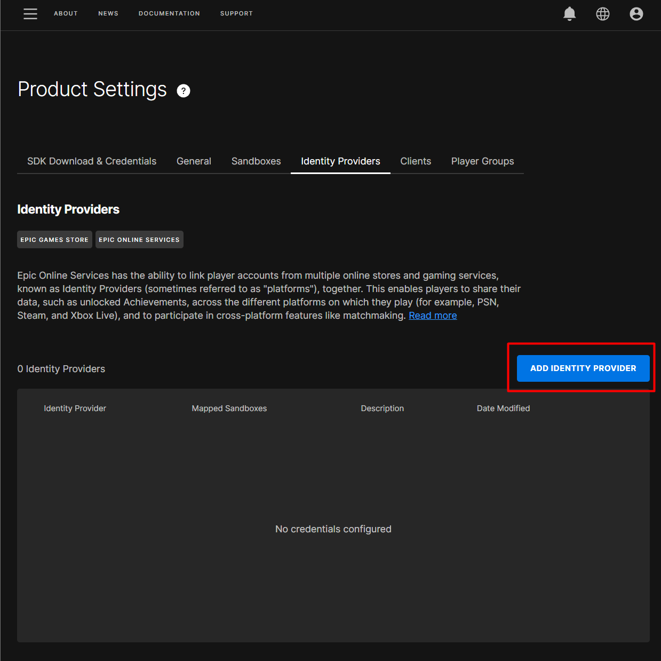Image resolution: width=661 pixels, height=661 pixels.
Task: Click the Epic Games Store tag
Action: pyautogui.click(x=54, y=240)
